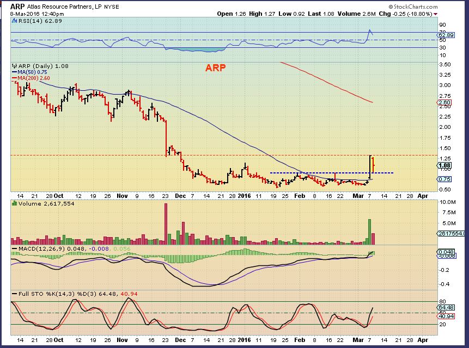Click the 1.08 last-price tag on axis
This screenshot has width=469, height=348.
pos(445,165)
